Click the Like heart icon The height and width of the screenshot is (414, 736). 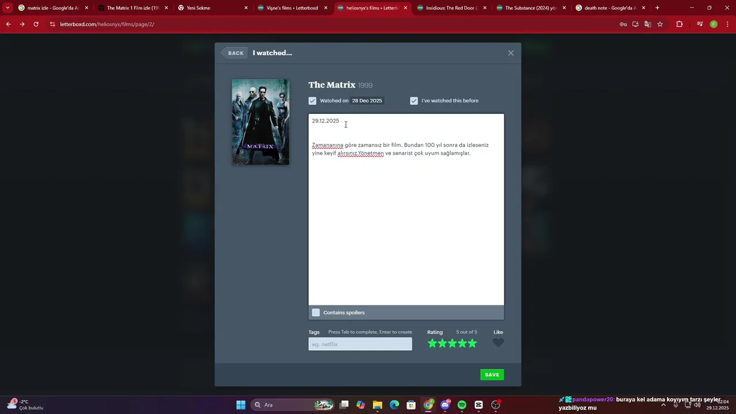point(498,343)
